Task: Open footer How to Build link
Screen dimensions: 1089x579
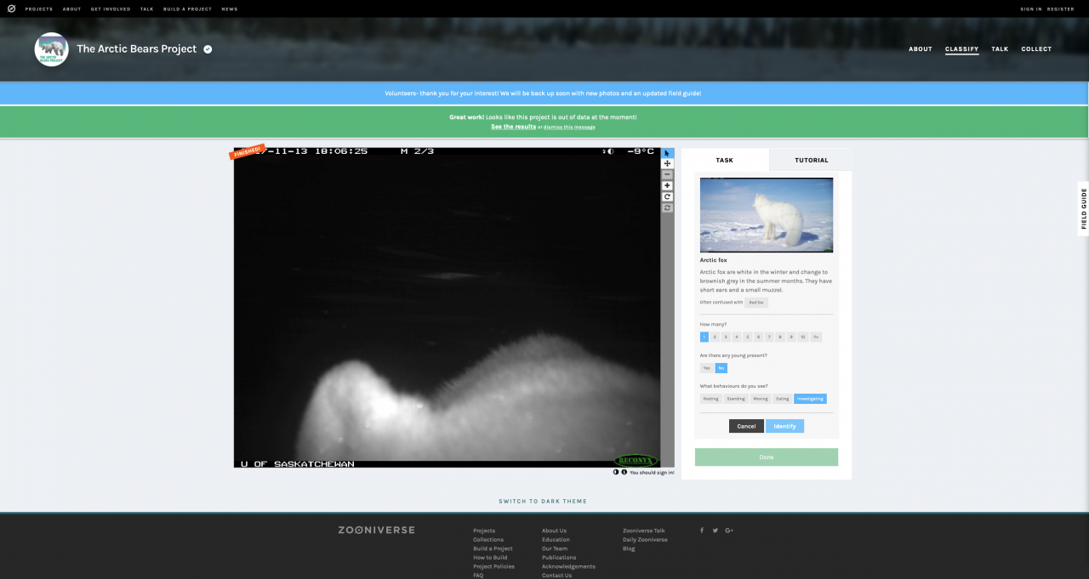Action: coord(490,558)
